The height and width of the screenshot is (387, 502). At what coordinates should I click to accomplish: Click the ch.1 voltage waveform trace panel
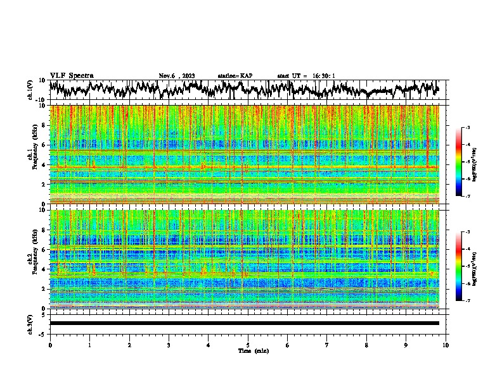(249, 90)
